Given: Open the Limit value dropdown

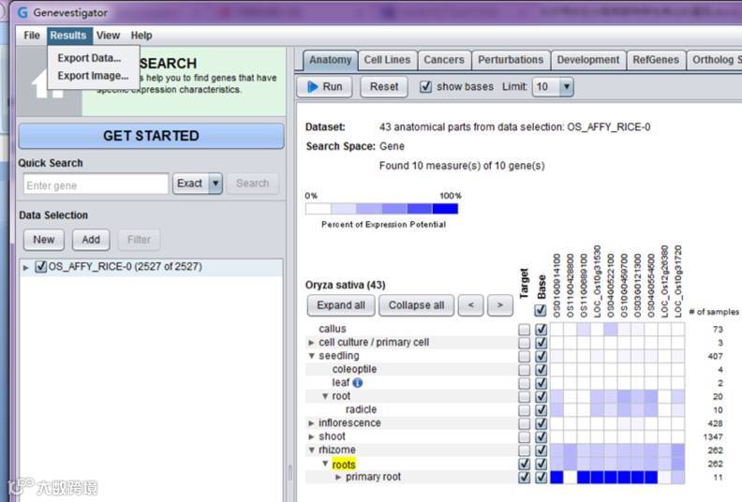Looking at the screenshot, I should 566,87.
